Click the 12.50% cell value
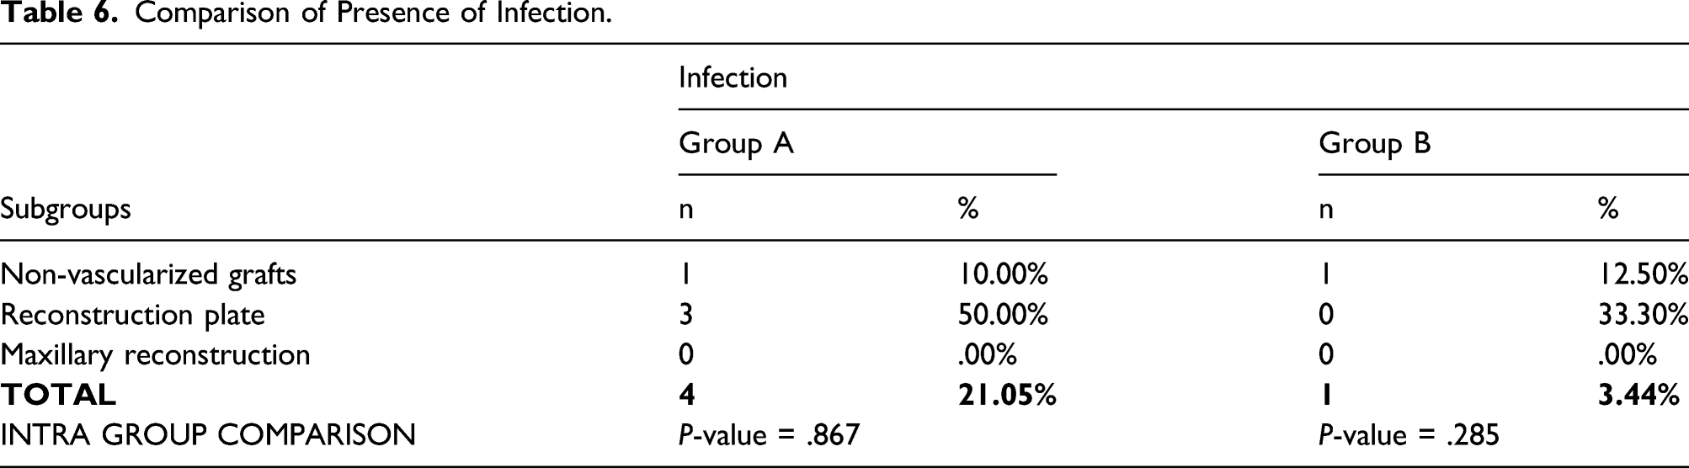This screenshot has width=1689, height=468. coord(1644,274)
